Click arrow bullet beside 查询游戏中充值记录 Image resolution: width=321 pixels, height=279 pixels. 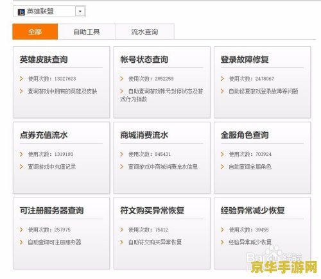[21, 167]
